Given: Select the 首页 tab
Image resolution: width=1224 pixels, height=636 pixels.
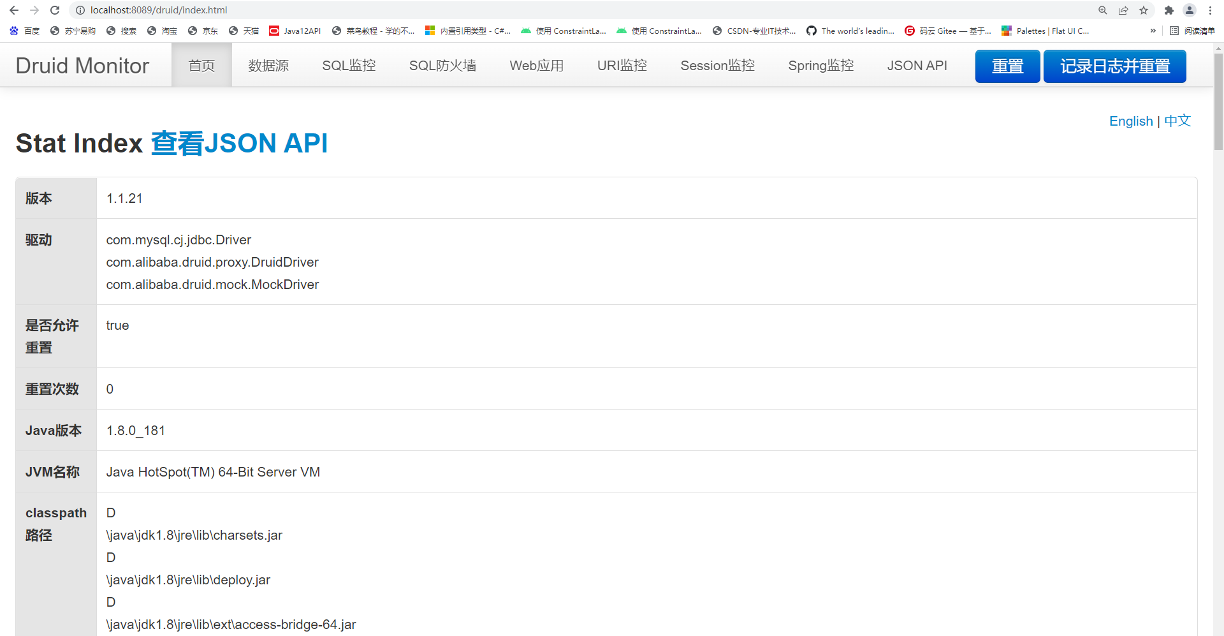Looking at the screenshot, I should (201, 65).
